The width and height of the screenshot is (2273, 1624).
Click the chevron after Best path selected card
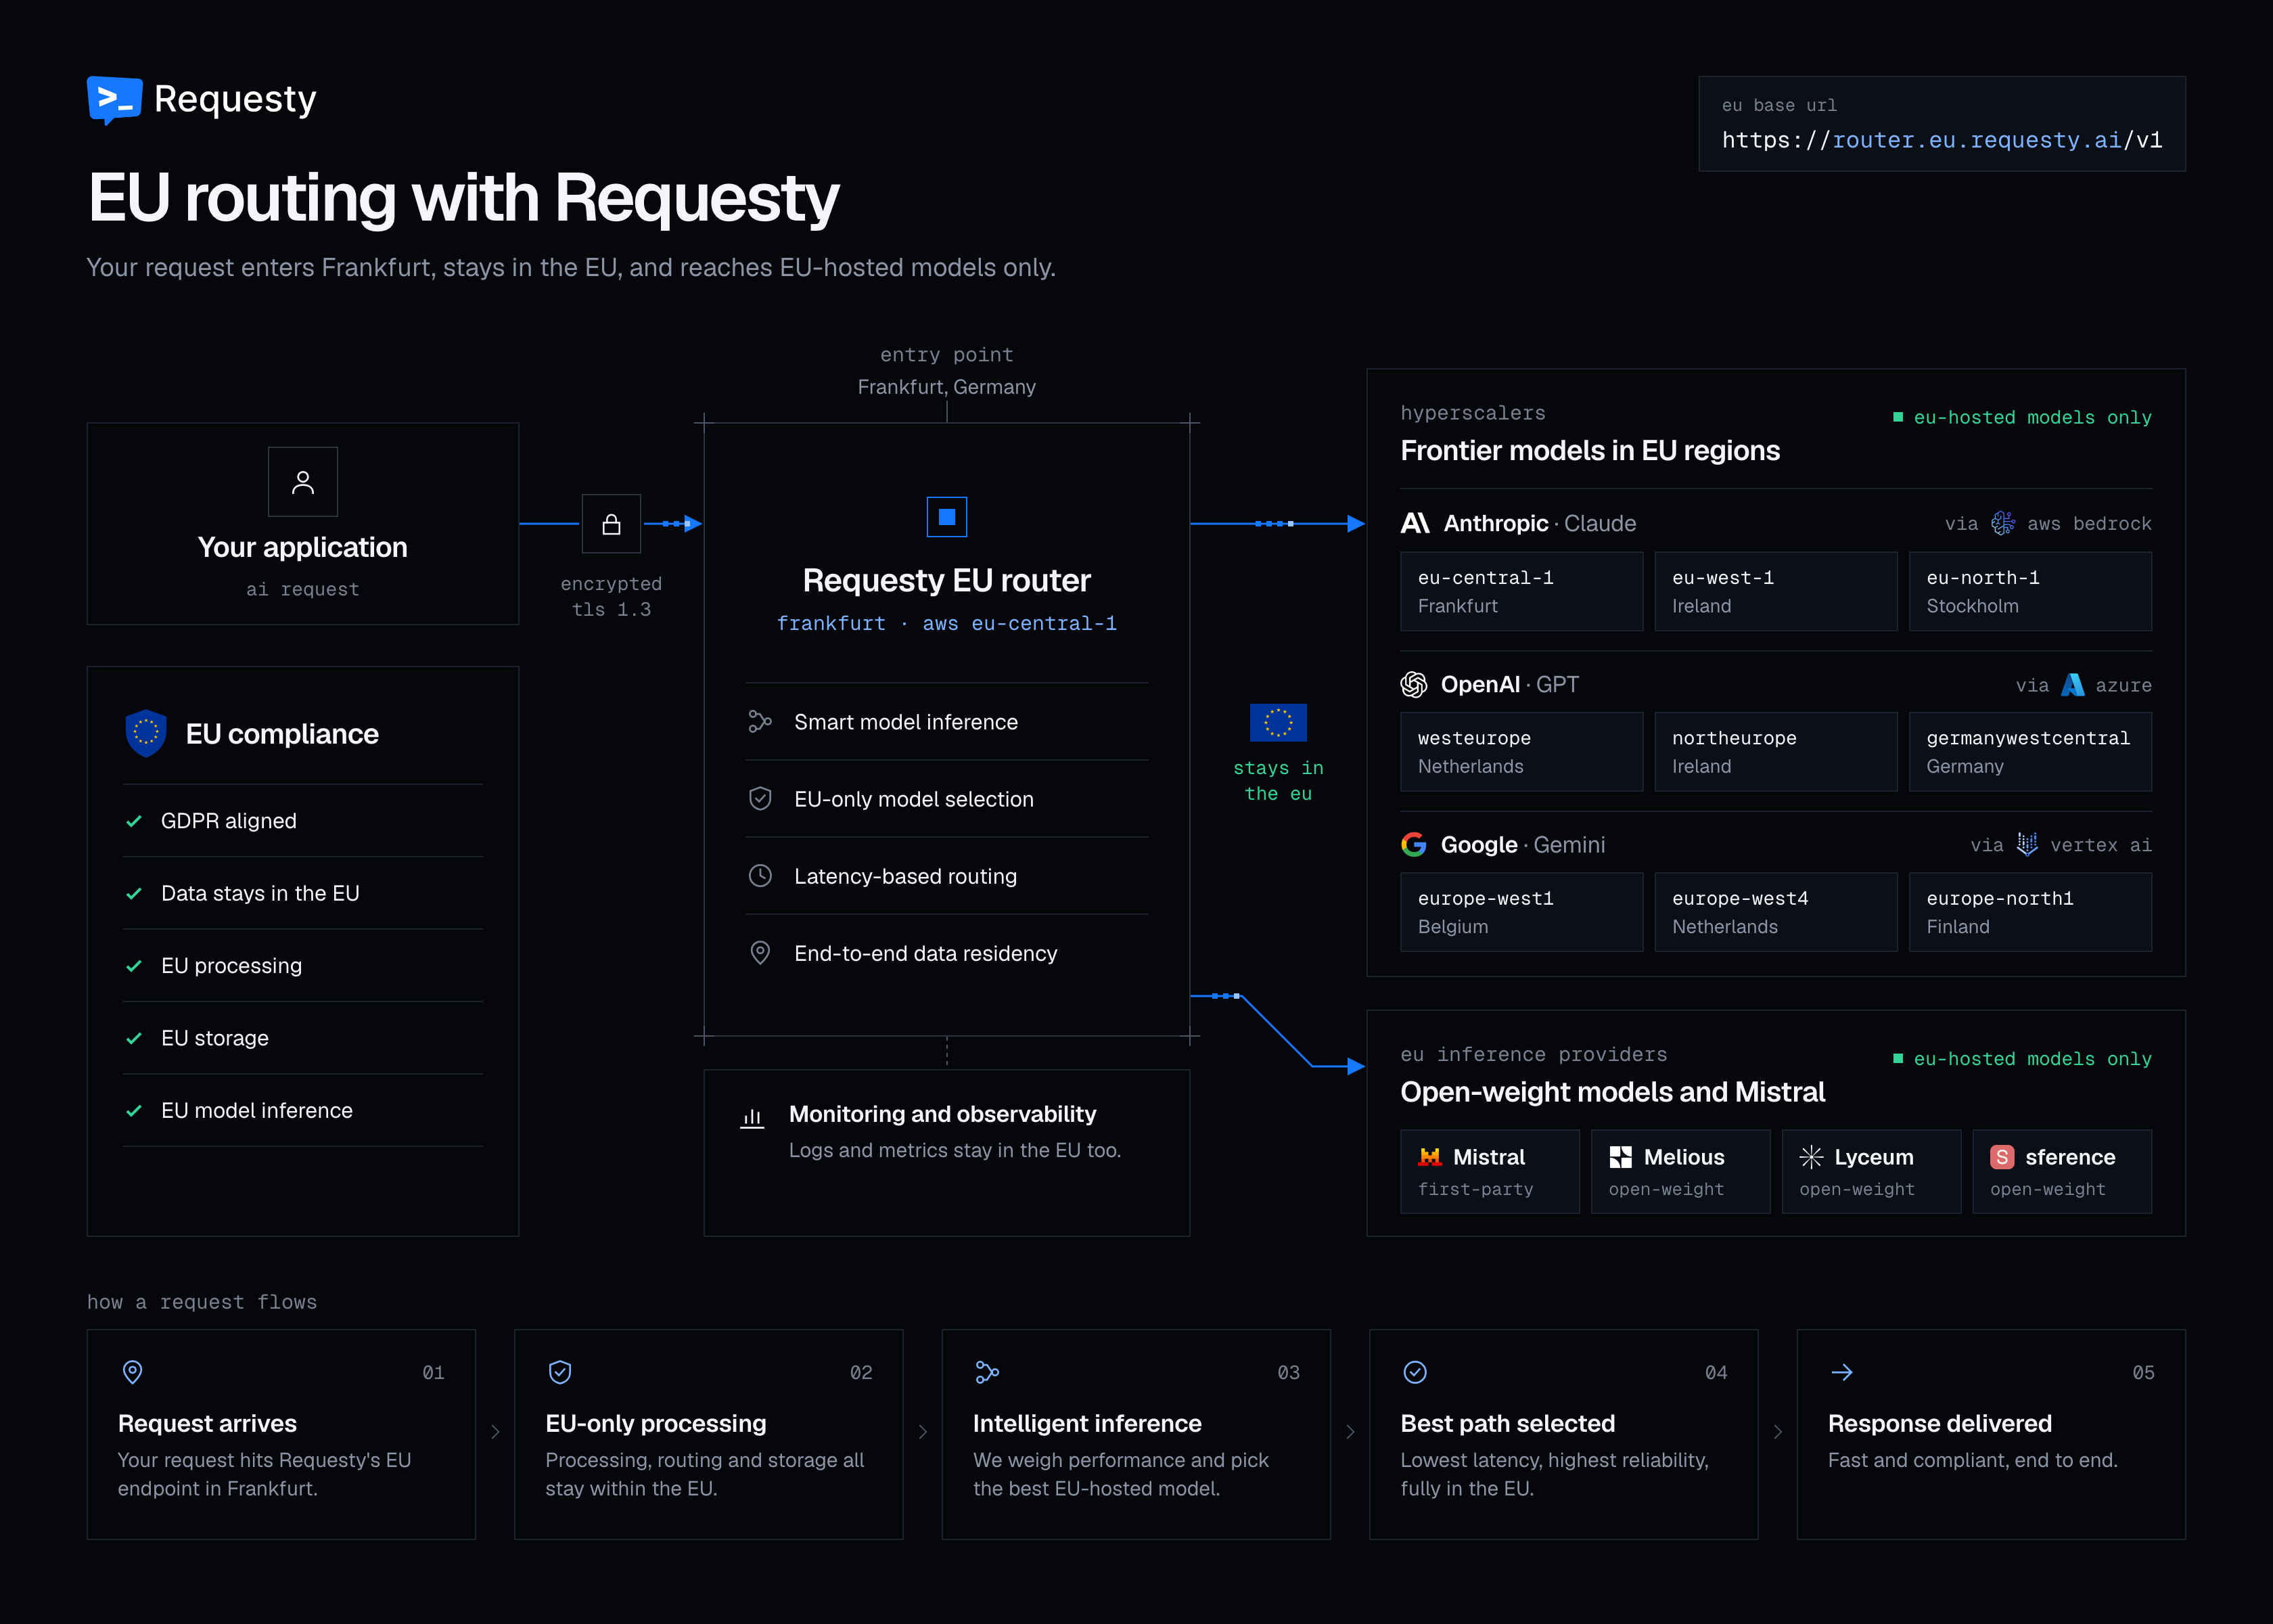[x=1777, y=1432]
